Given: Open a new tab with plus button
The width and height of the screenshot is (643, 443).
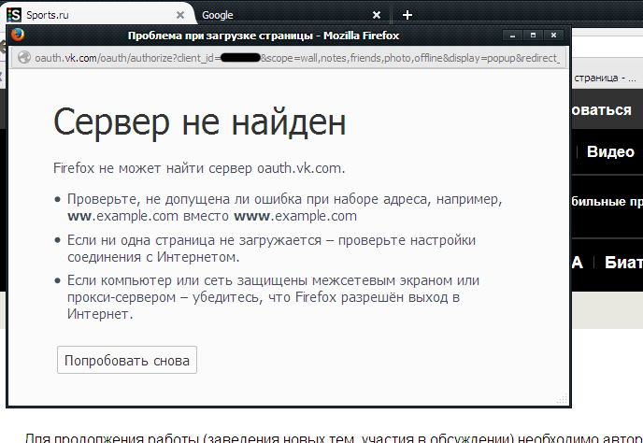Looking at the screenshot, I should click(407, 15).
